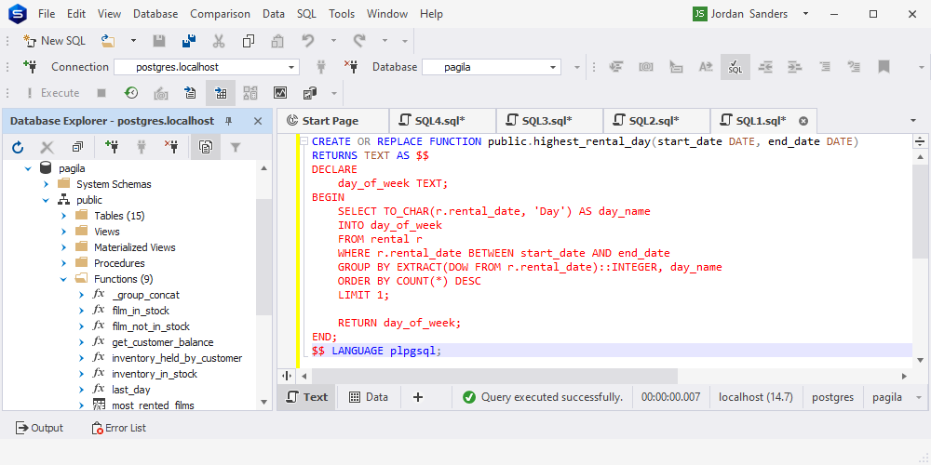931x465 pixels.
Task: Refresh the Database Explorer tree
Action: tap(18, 147)
